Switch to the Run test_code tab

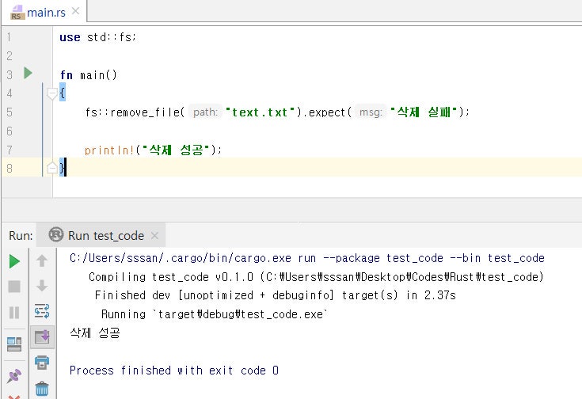[x=105, y=235]
